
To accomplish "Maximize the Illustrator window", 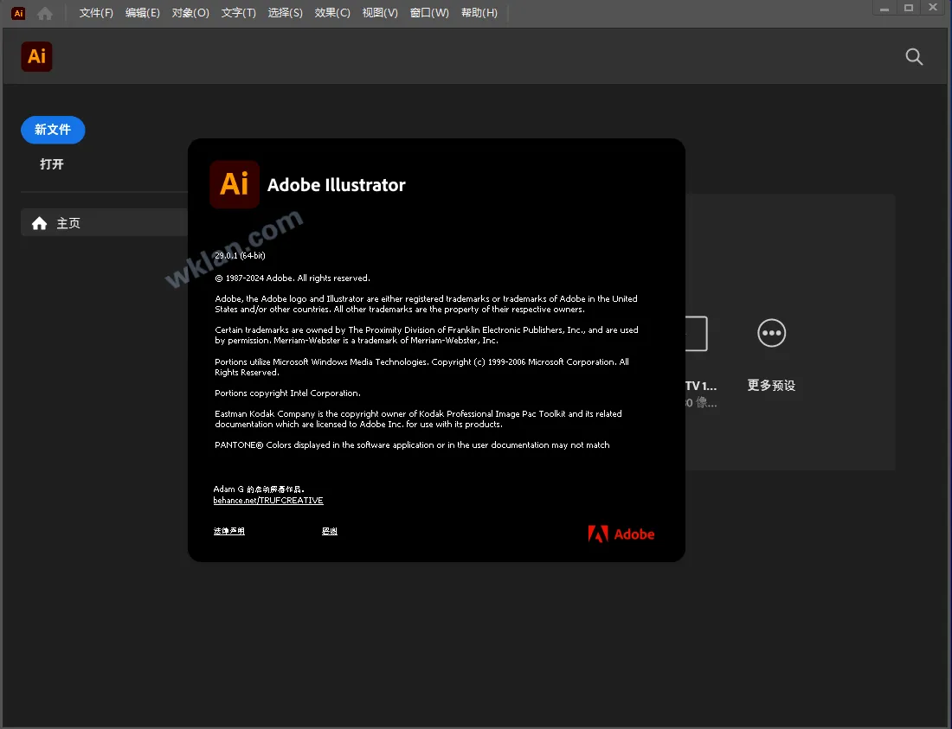I will pos(909,8).
